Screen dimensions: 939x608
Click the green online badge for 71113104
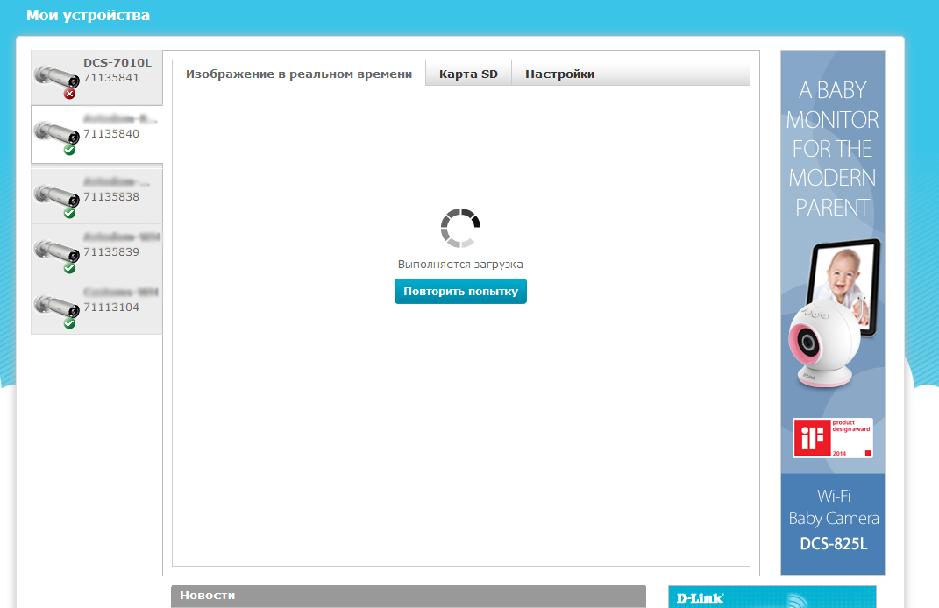(70, 323)
